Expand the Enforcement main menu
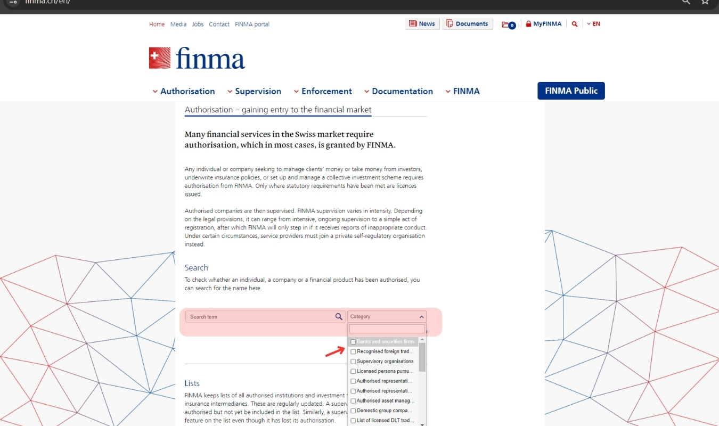The width and height of the screenshot is (719, 426). 323,91
